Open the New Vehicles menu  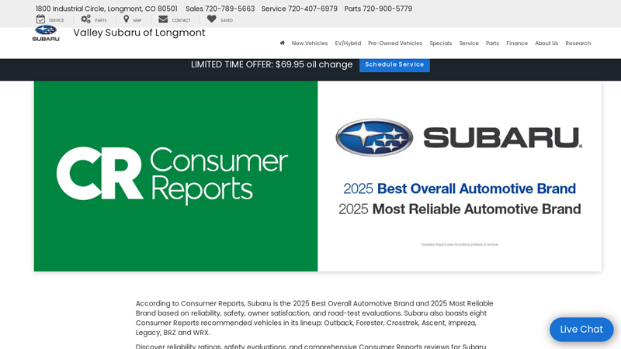coord(310,43)
